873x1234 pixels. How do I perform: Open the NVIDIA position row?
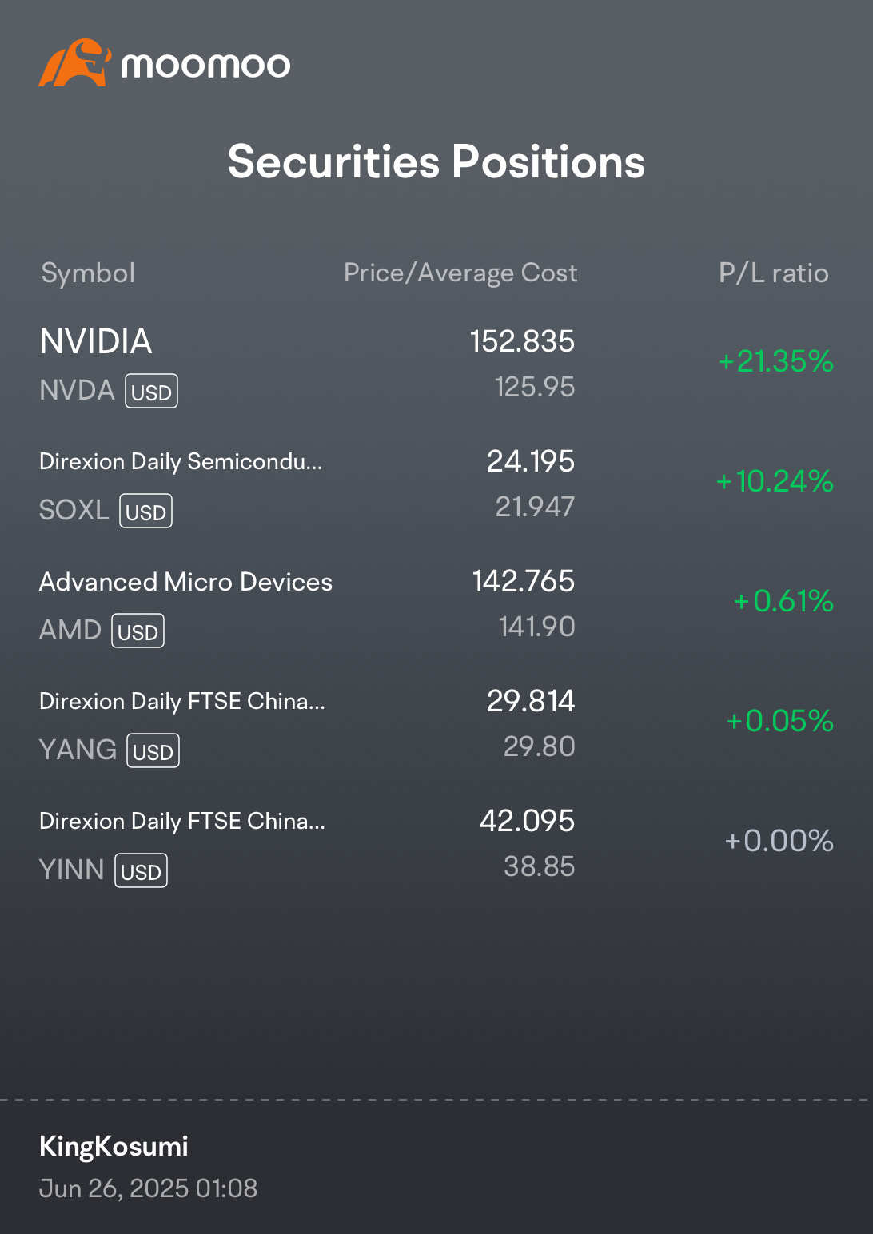click(436, 364)
